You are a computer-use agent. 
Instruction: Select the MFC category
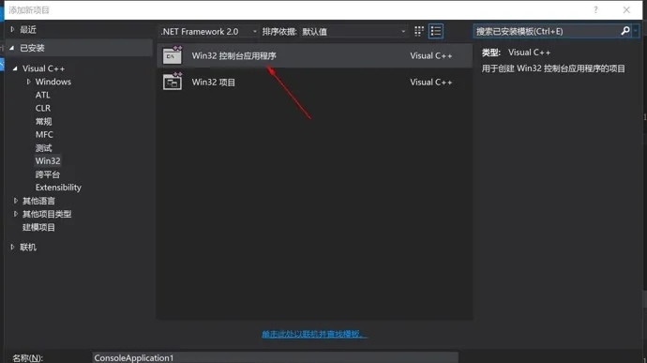(x=44, y=135)
